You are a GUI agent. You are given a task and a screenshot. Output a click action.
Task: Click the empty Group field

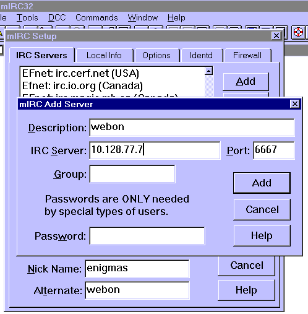point(132,174)
